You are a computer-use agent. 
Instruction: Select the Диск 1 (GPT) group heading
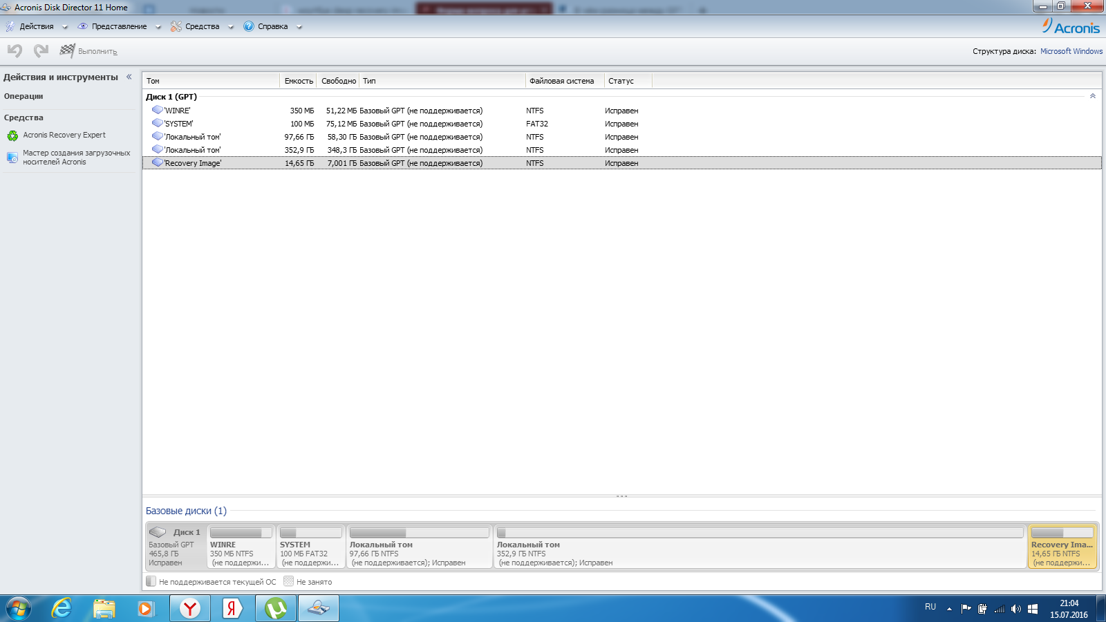(x=171, y=97)
